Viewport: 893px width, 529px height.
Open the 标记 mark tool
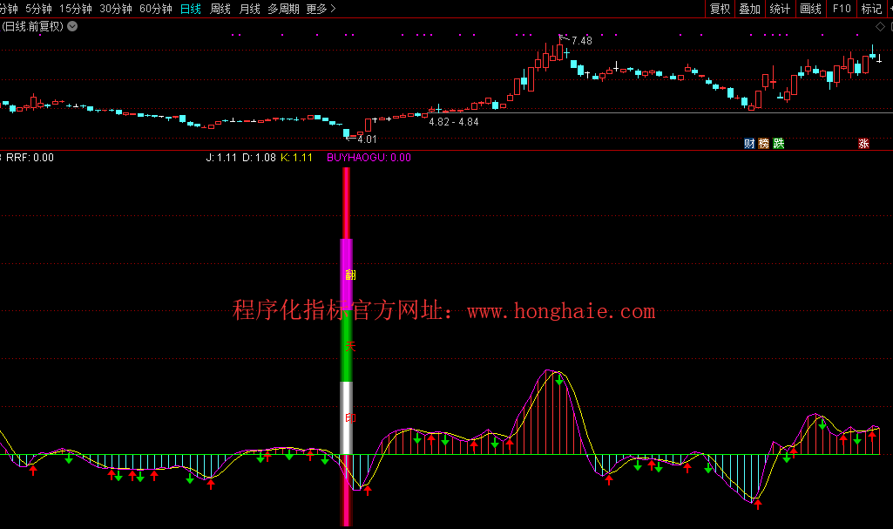click(x=871, y=9)
